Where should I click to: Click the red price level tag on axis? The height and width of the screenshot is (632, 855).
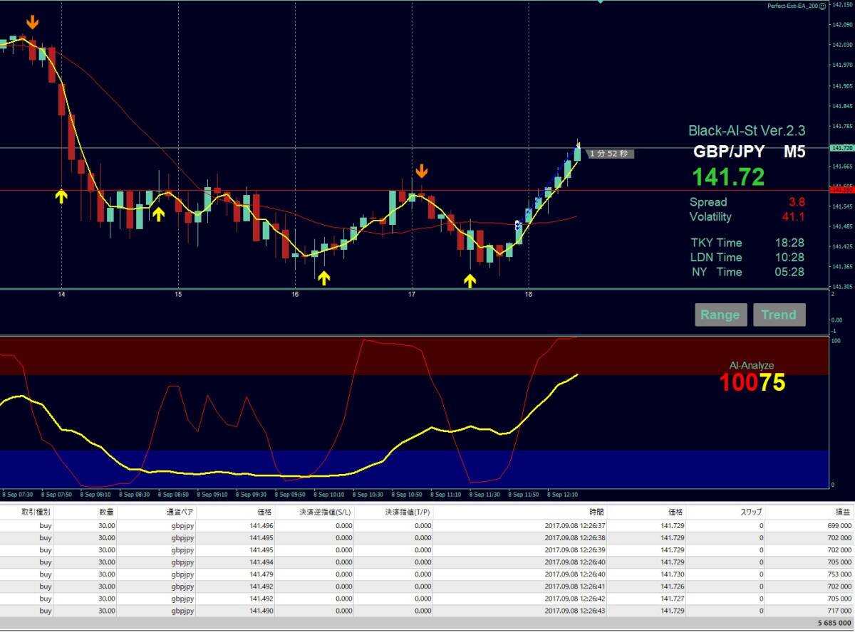841,190
